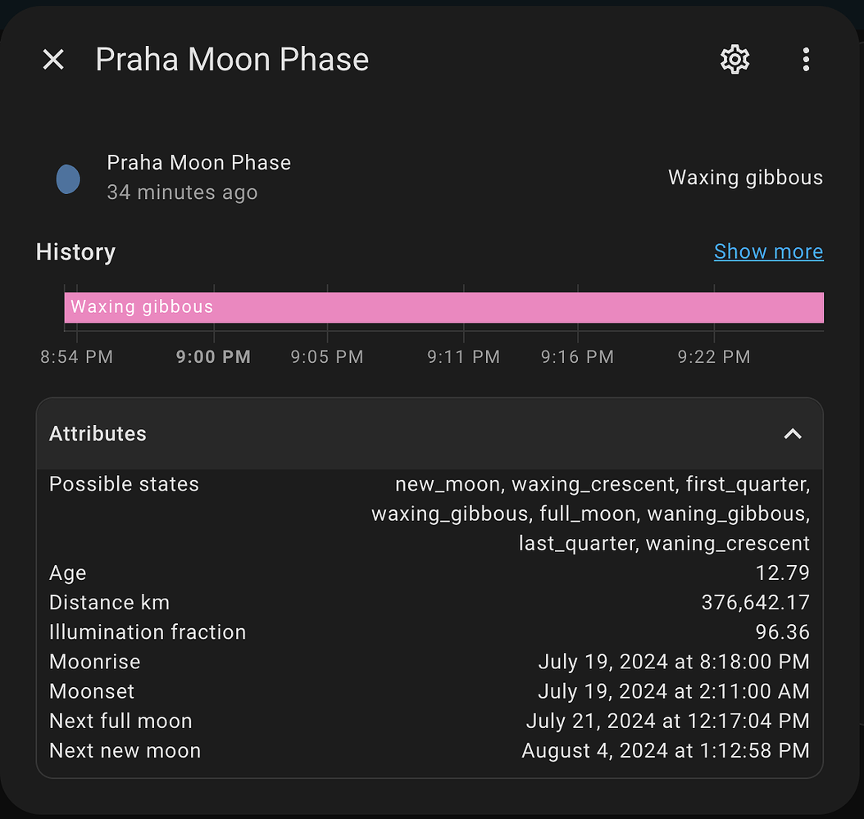Select the 9:00 PM timeline marker
Image resolution: width=864 pixels, height=819 pixels.
[x=213, y=356]
